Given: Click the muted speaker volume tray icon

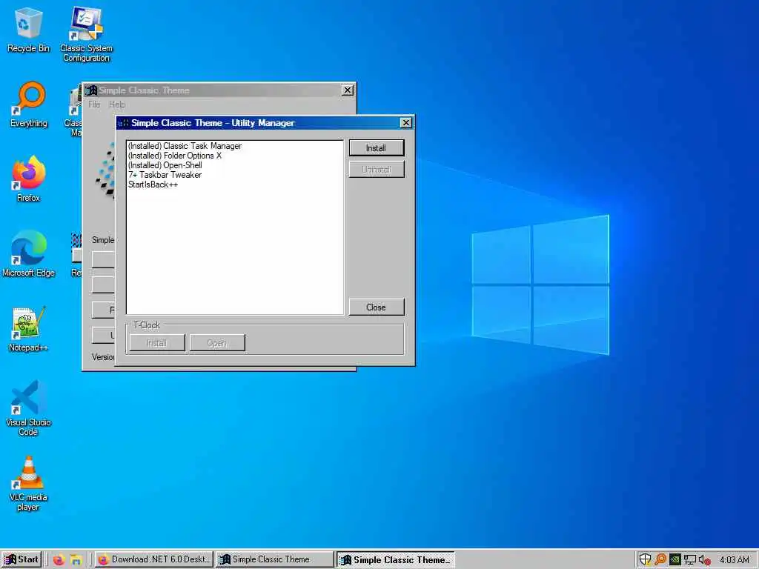Looking at the screenshot, I should point(705,560).
